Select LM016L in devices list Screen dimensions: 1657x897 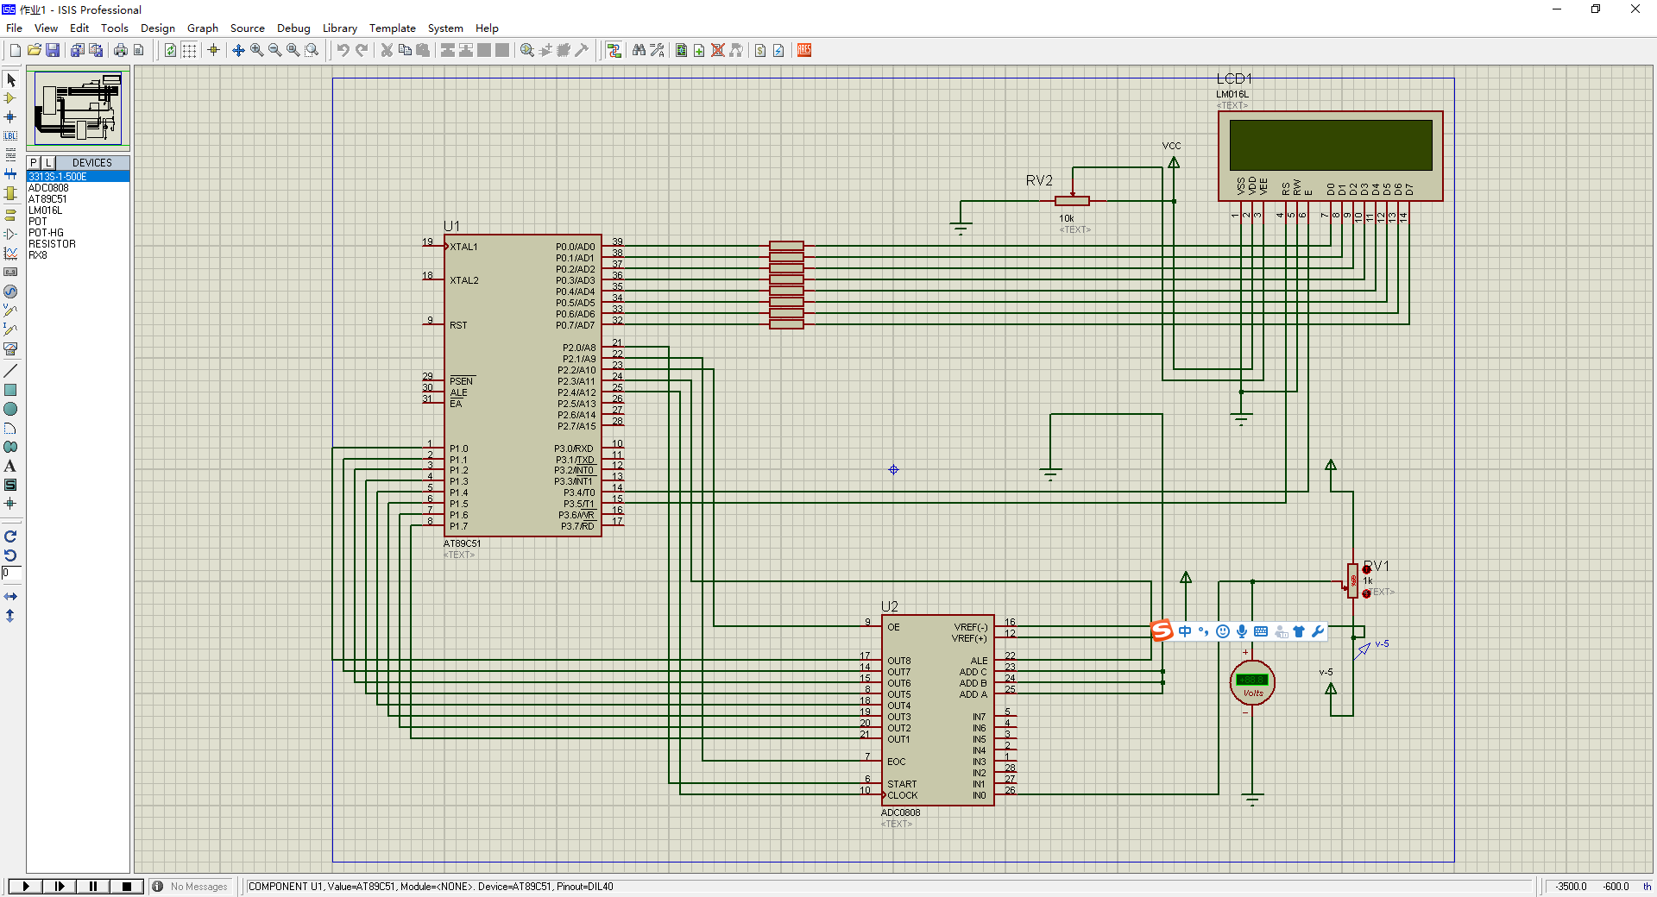(x=78, y=210)
